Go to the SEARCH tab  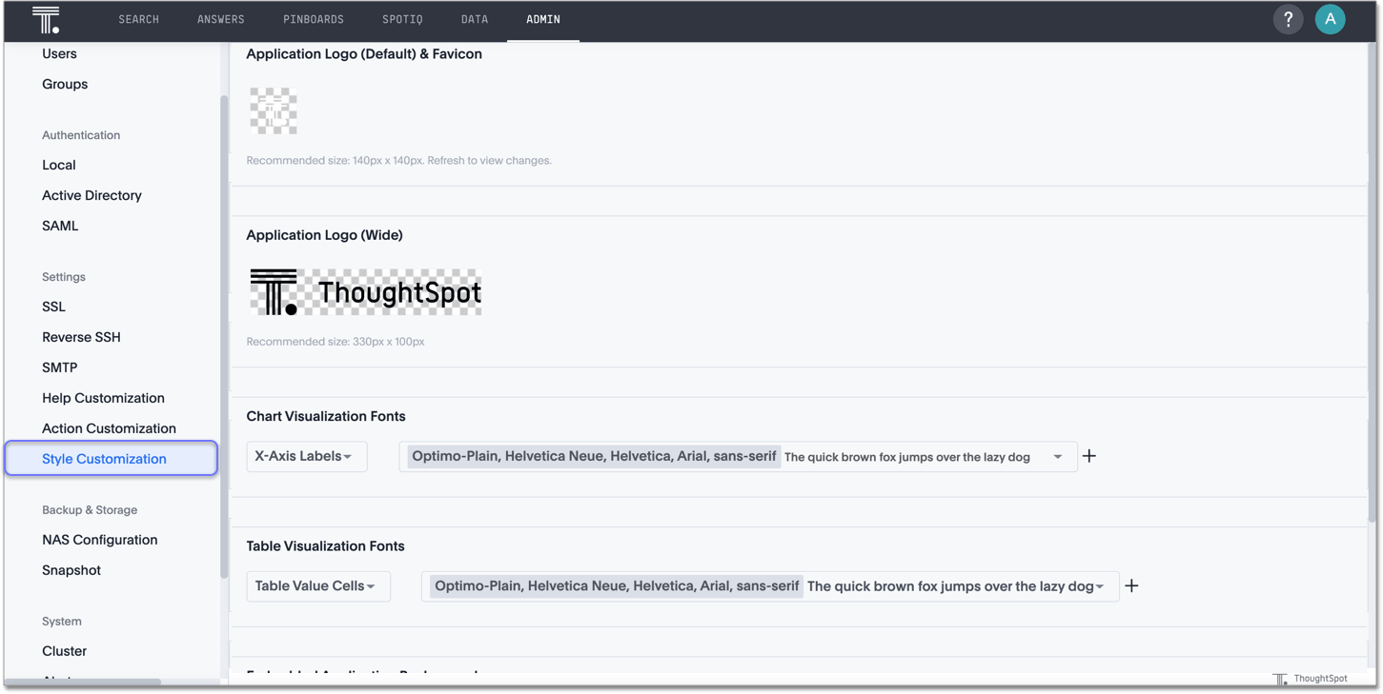138,19
